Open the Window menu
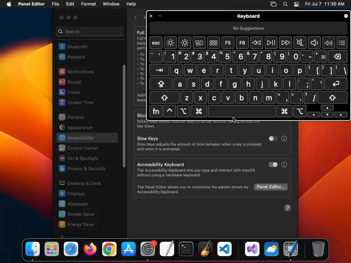This screenshot has height=263, width=351. point(111,4)
